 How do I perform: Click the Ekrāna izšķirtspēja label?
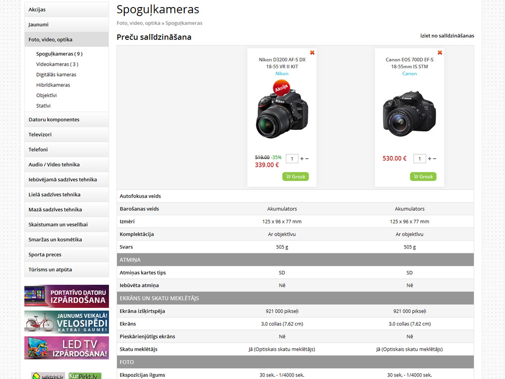pos(142,311)
